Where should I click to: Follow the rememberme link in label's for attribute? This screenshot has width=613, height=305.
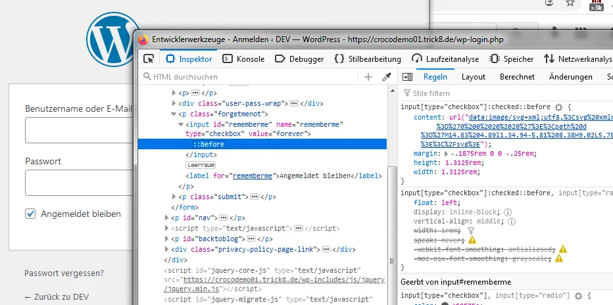pyautogui.click(x=252, y=176)
